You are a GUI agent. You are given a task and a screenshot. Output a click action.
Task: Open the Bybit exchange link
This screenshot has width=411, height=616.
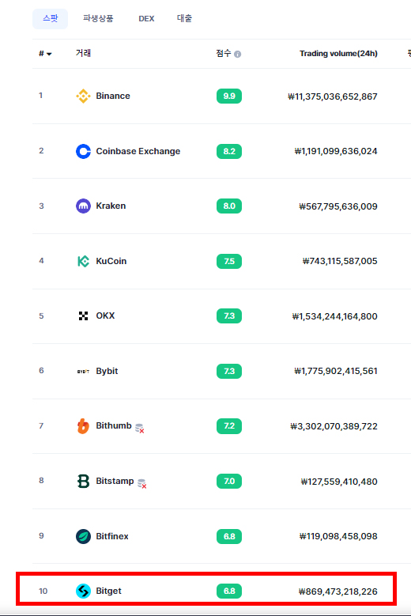pyautogui.click(x=107, y=371)
